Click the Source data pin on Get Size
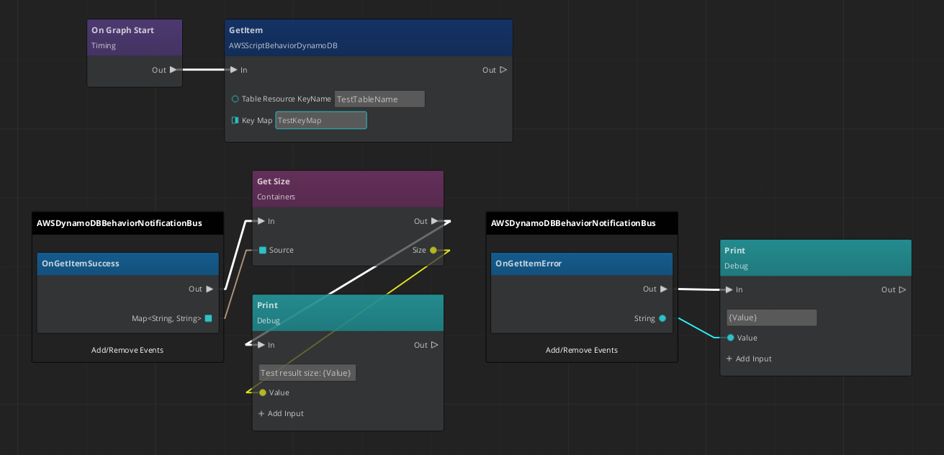This screenshot has height=455, width=944. 263,250
